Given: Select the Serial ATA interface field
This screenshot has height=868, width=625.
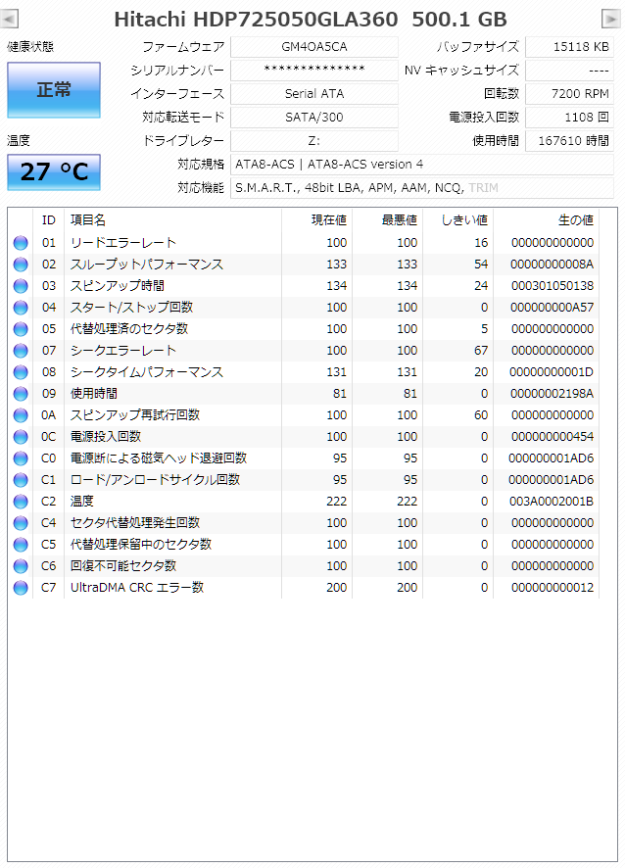Looking at the screenshot, I should [x=313, y=94].
